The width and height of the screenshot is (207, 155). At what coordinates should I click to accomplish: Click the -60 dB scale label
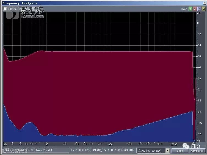[199, 79]
